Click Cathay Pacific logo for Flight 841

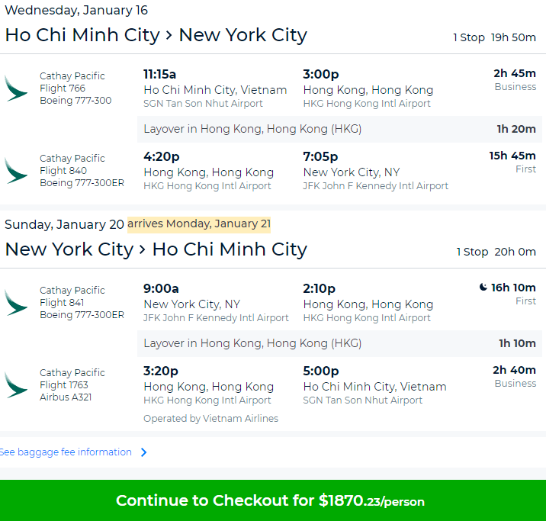tap(16, 303)
